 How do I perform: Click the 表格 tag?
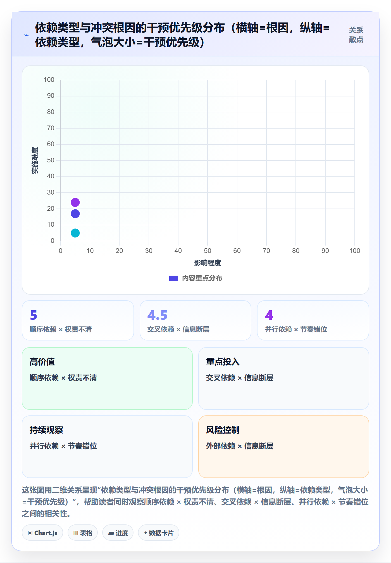83,533
